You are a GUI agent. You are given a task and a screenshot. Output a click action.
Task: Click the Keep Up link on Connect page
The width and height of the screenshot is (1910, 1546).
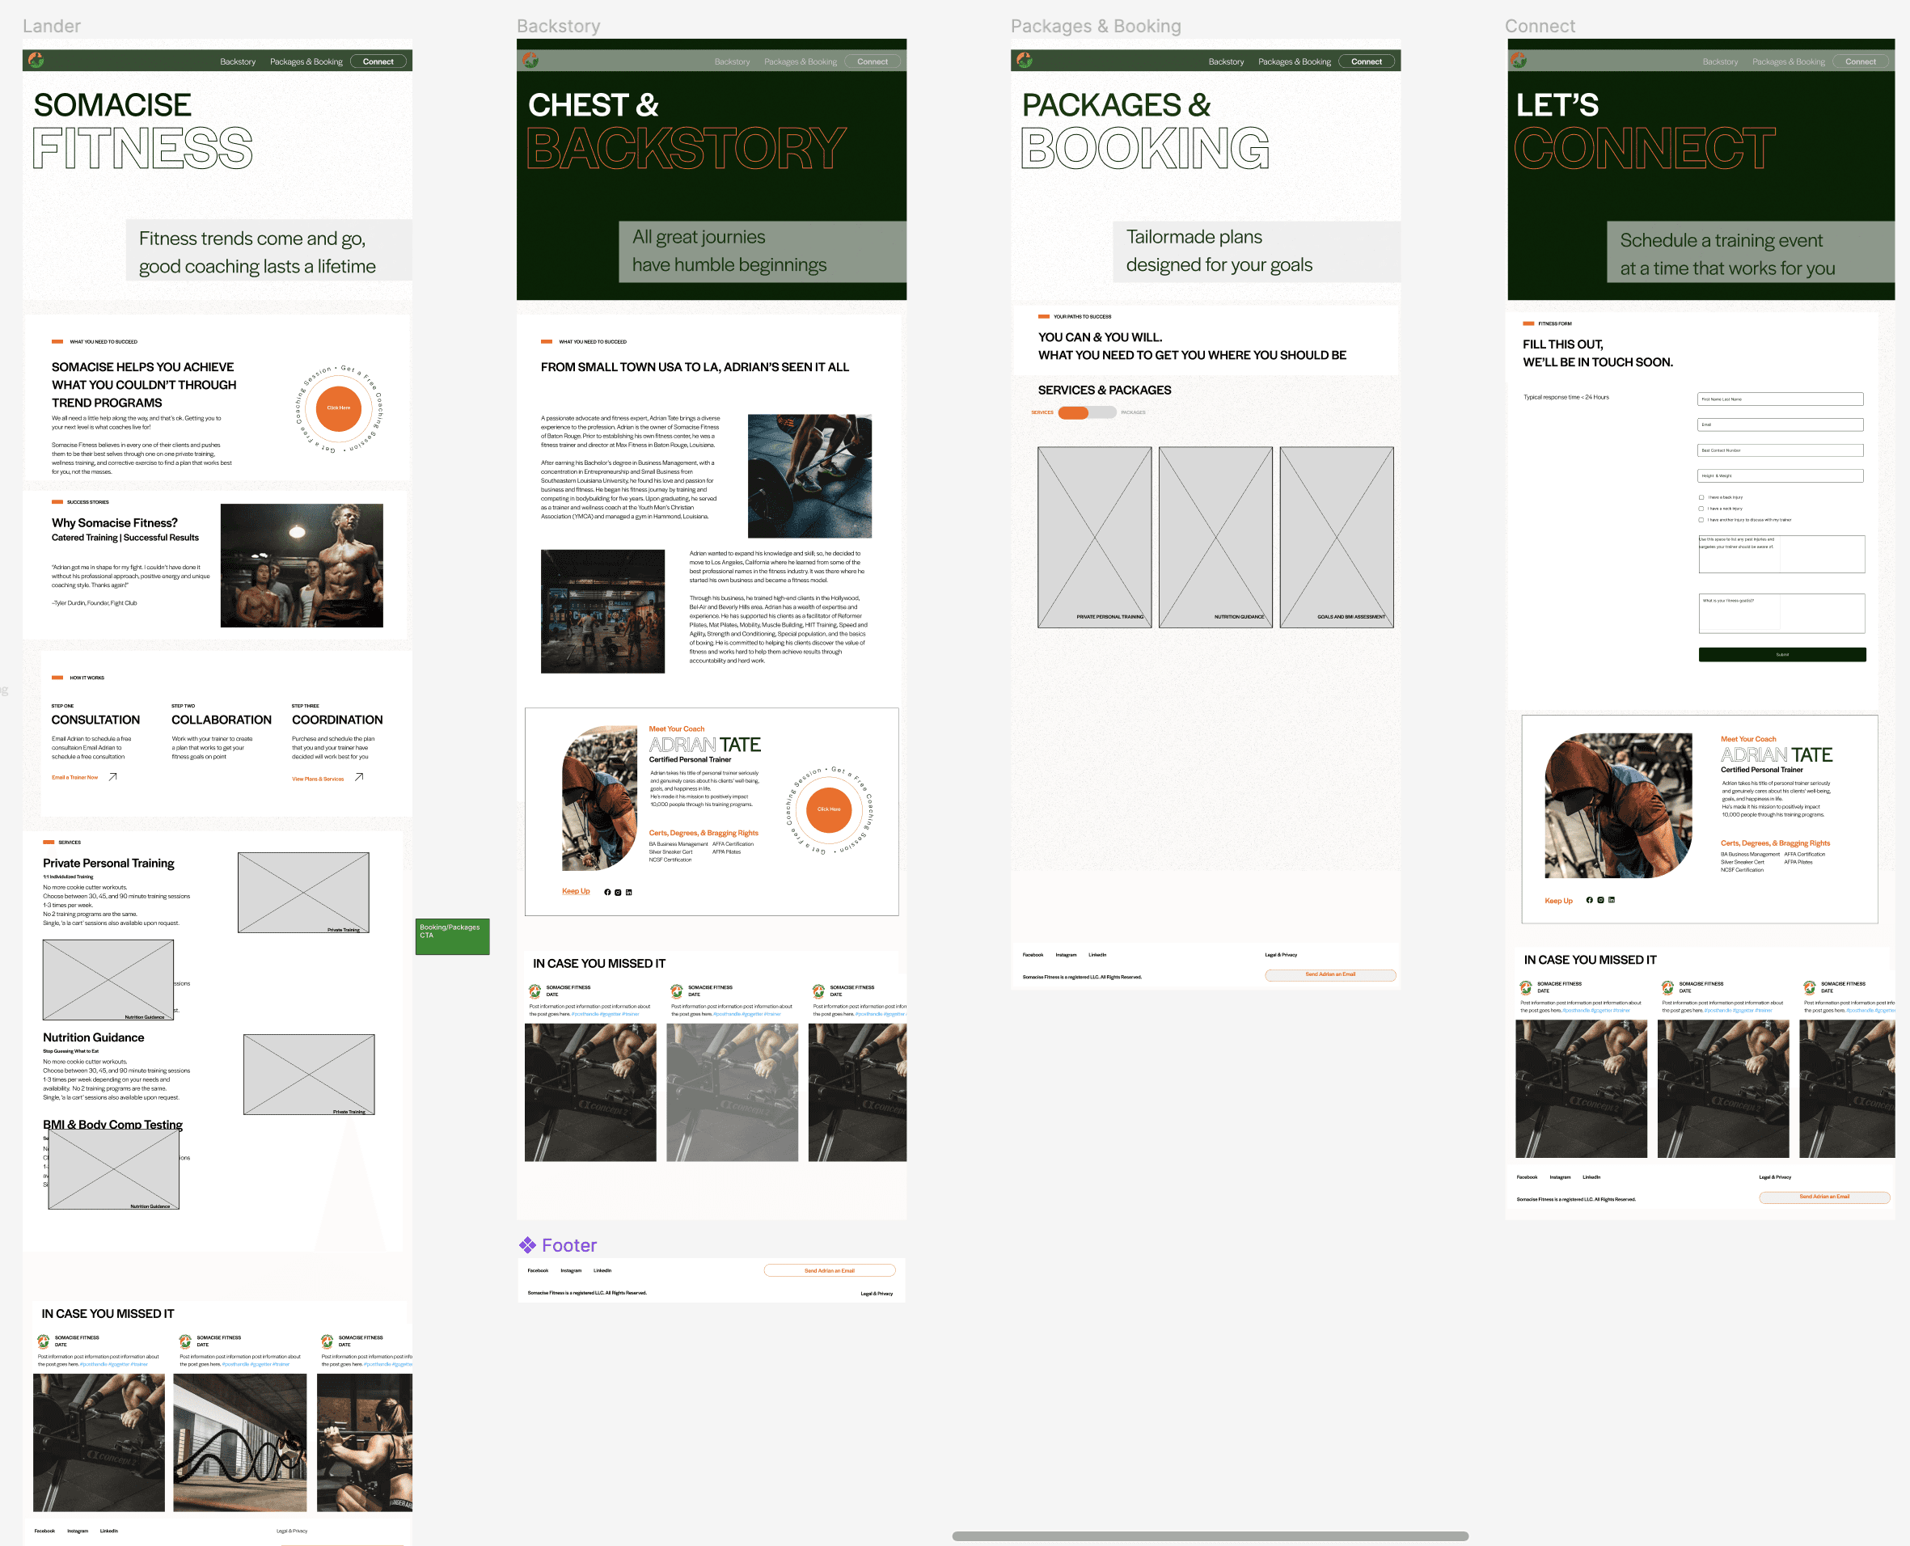point(1558,900)
